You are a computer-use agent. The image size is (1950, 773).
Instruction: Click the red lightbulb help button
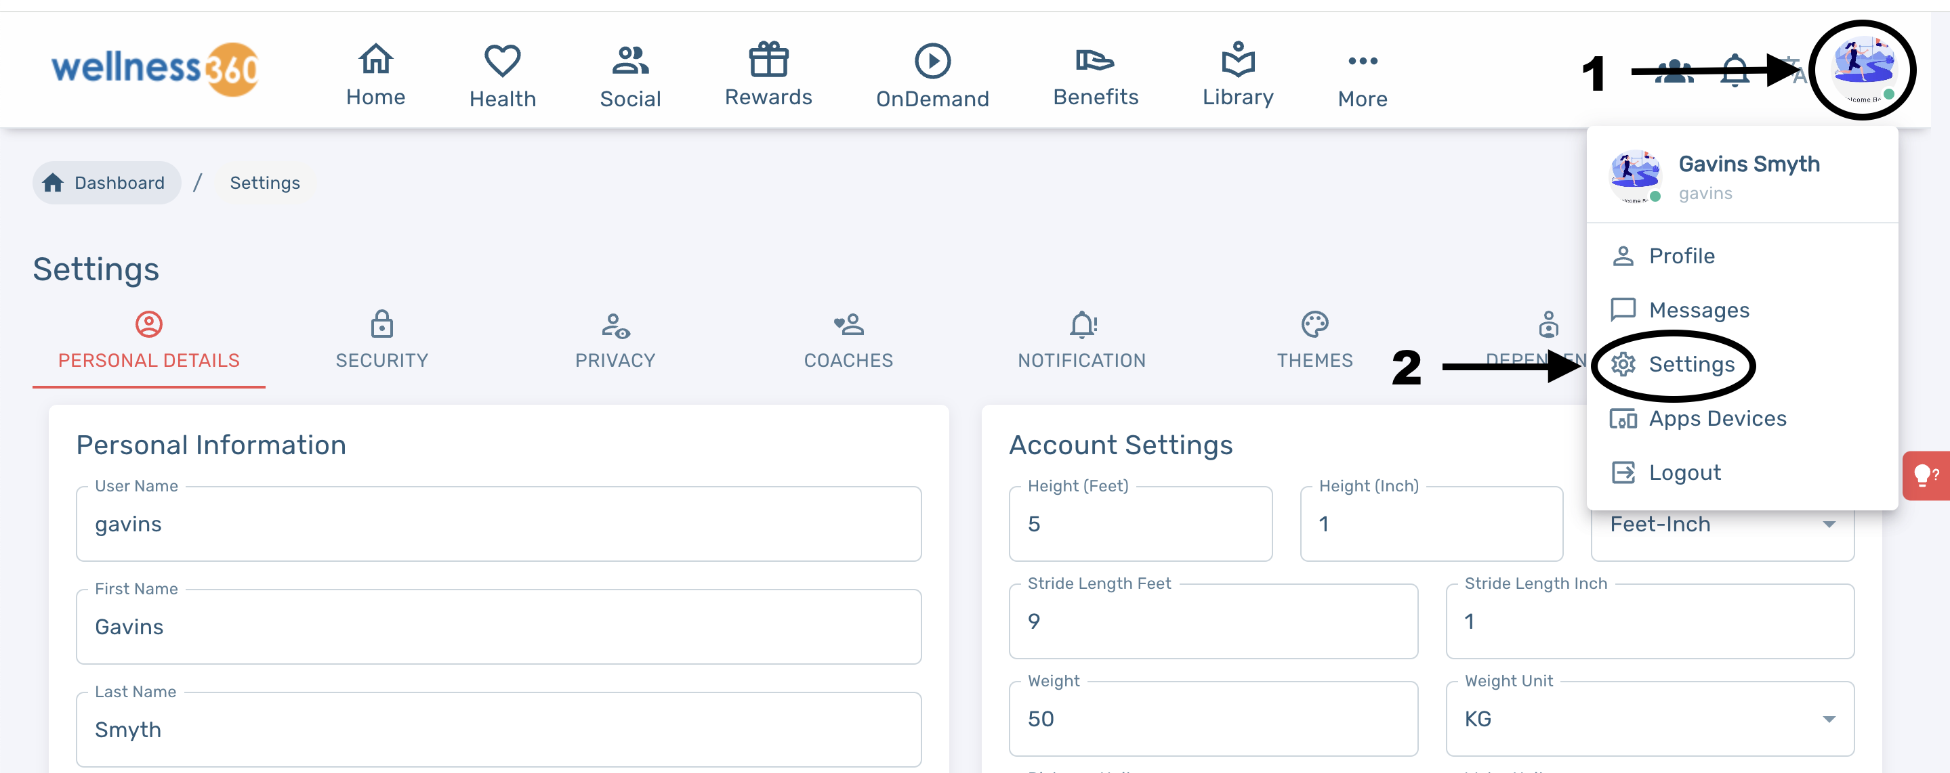[1926, 475]
